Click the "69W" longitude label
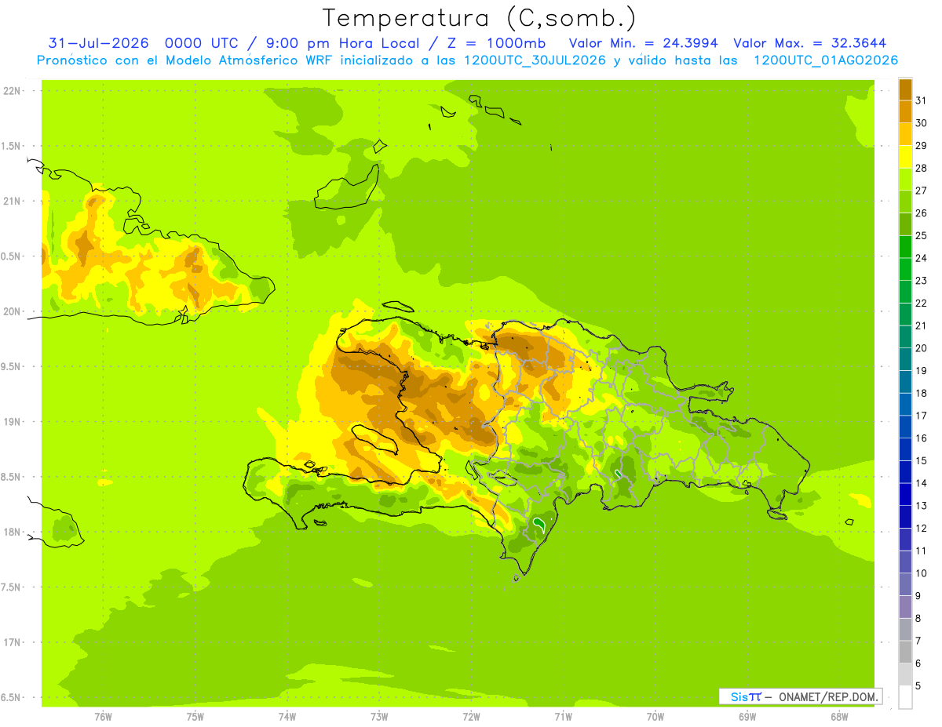 point(747,717)
